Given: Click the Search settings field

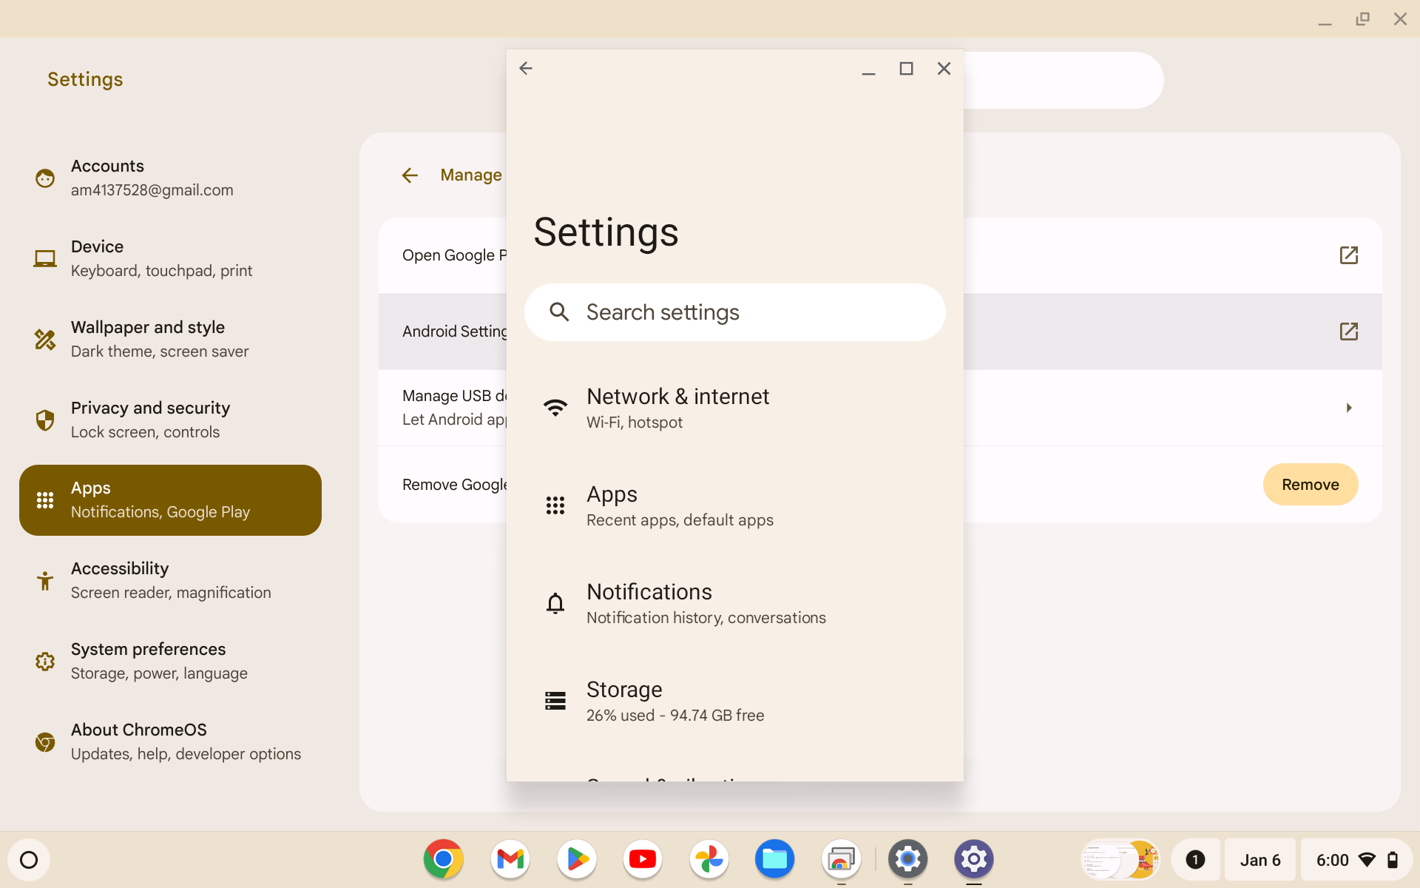Looking at the screenshot, I should pos(734,312).
